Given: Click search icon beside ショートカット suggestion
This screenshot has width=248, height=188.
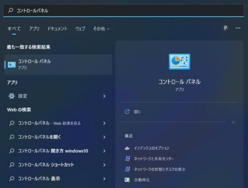Looking at the screenshot, I should coord(12,165).
